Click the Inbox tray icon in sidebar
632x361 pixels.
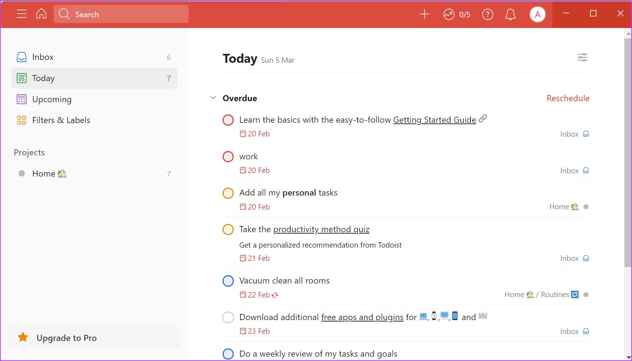pos(22,57)
